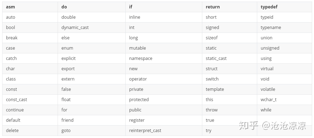The width and height of the screenshot is (314, 138).
Task: Select the 'friend' table cell
Action: pos(67,120)
